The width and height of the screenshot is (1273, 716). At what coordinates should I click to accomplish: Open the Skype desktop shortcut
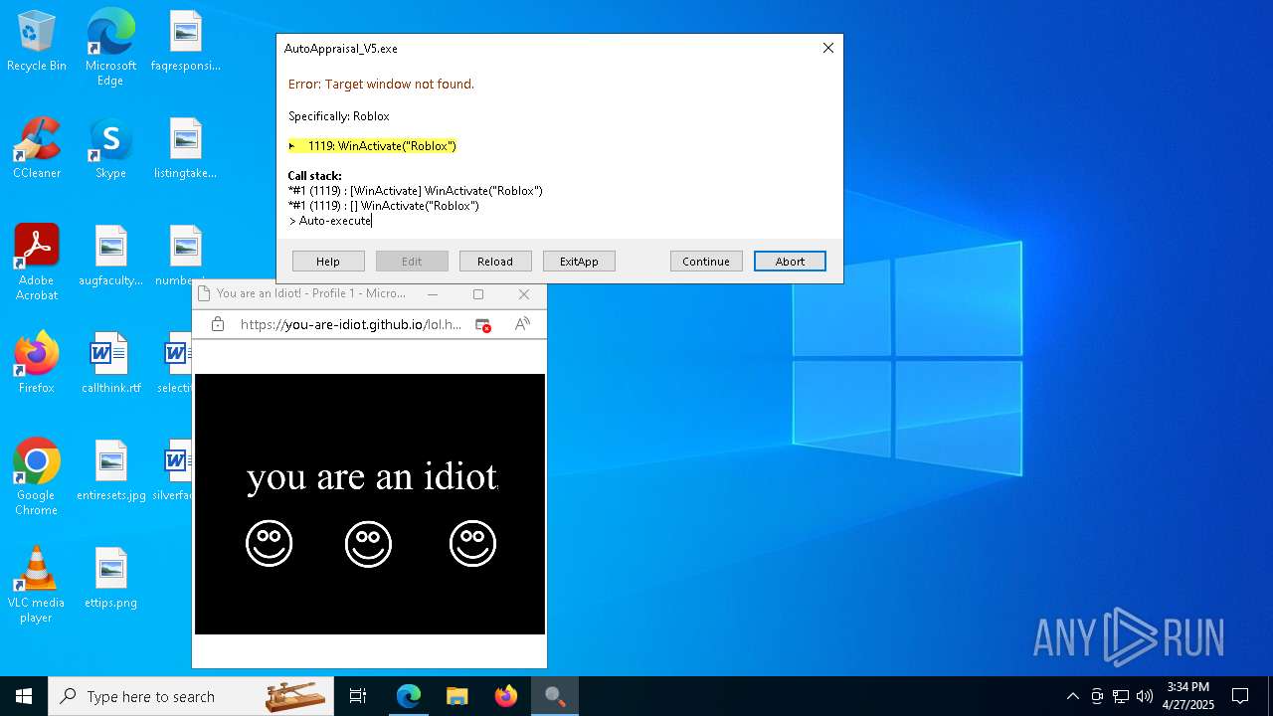[x=110, y=149]
